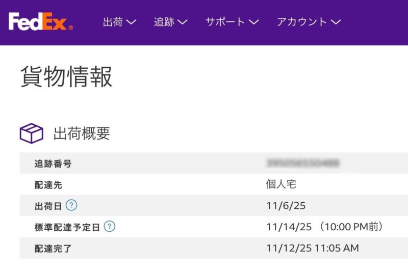The image size is (408, 272).
Task: Click the package box icon beside 出荷概要
Action: click(32, 133)
